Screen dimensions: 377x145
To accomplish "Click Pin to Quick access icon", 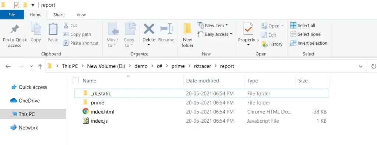I will pyautogui.click(x=15, y=29).
